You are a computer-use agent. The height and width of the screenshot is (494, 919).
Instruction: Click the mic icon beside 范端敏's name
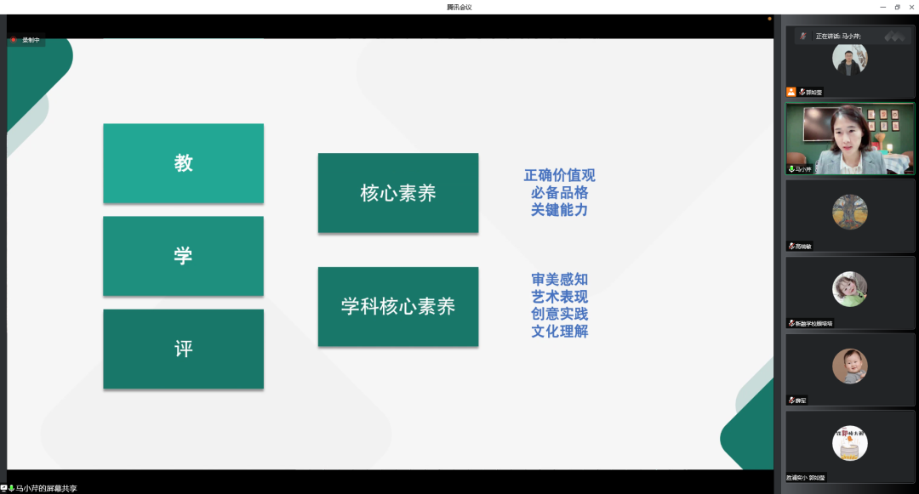(791, 246)
